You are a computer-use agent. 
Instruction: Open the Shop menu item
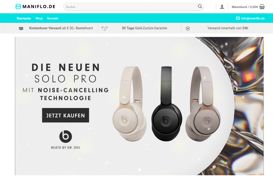pyautogui.click(x=39, y=18)
